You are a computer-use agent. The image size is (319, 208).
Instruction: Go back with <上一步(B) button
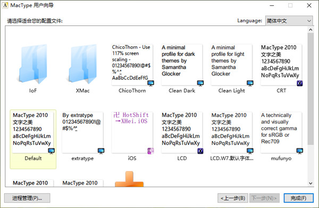[233, 198]
